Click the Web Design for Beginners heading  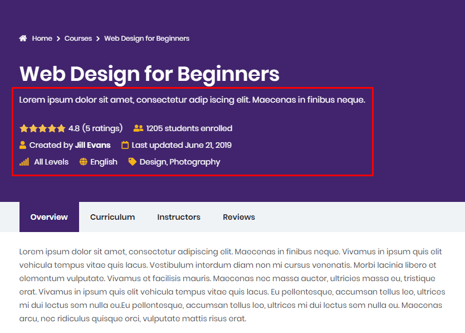[149, 74]
